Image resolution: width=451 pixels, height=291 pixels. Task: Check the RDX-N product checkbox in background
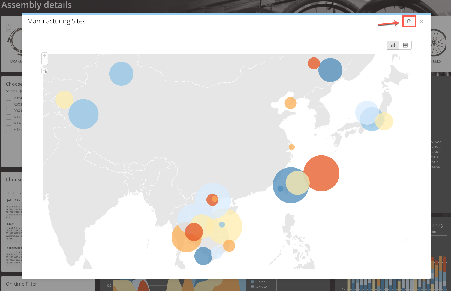click(9, 105)
